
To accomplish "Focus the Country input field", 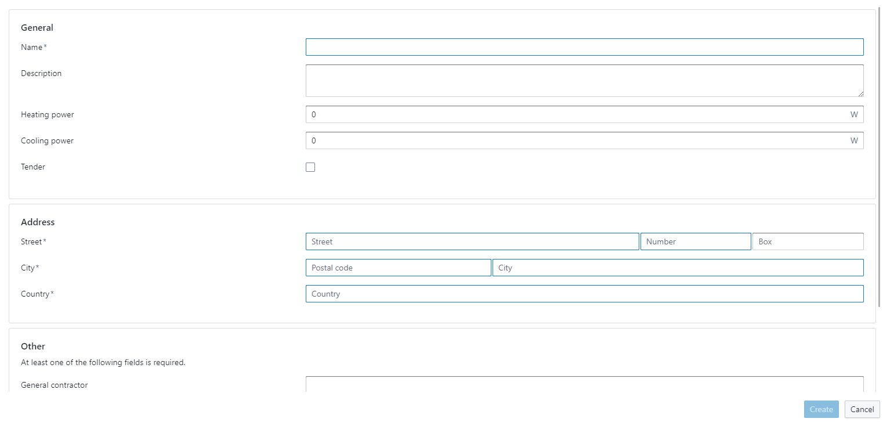I will [x=584, y=294].
